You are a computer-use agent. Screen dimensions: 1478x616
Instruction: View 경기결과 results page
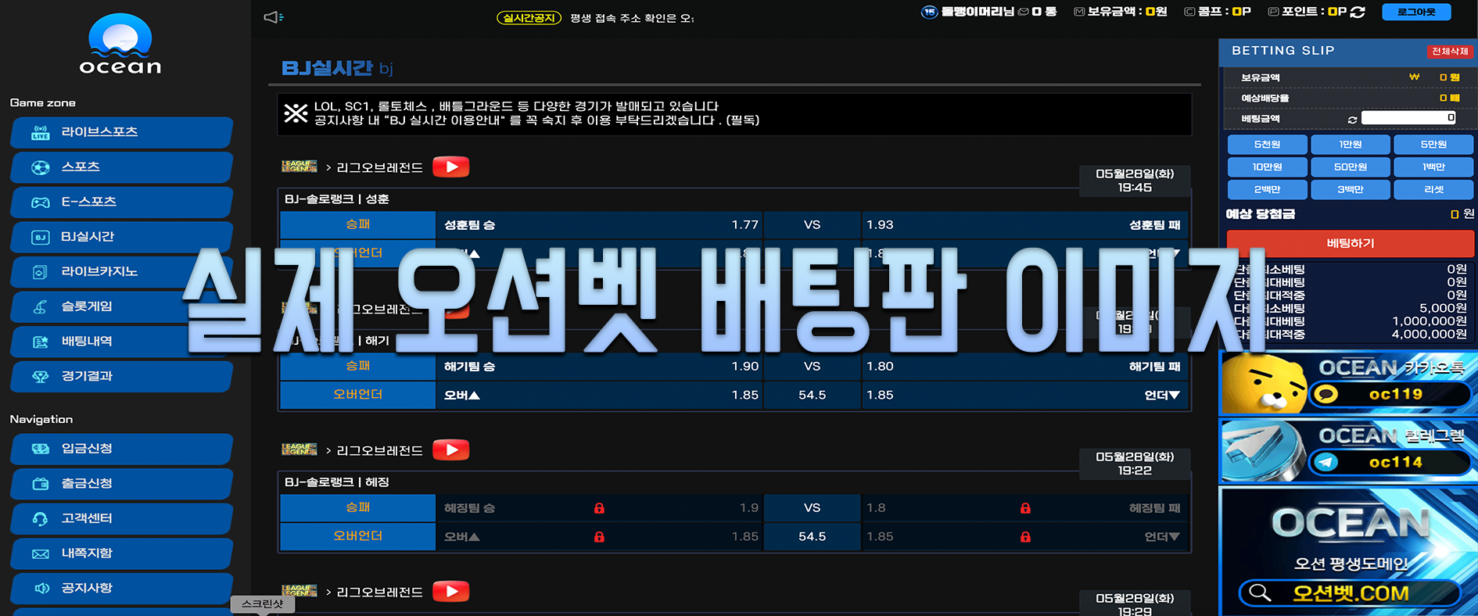tap(122, 376)
